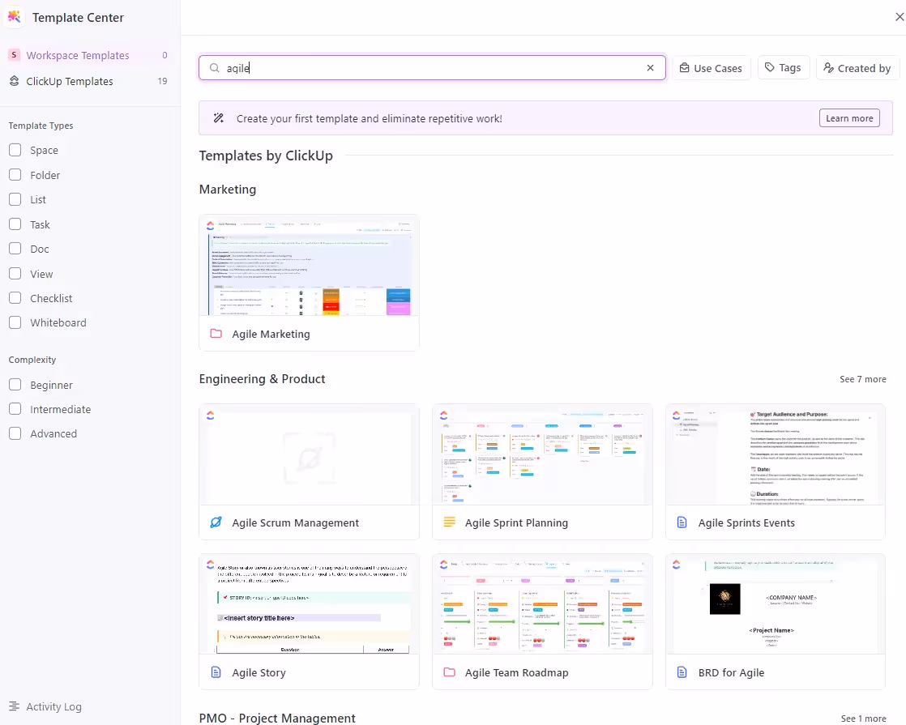Screen dimensions: 906x725
Task: Check the Beginner complexity checkbox
Action: 14,385
